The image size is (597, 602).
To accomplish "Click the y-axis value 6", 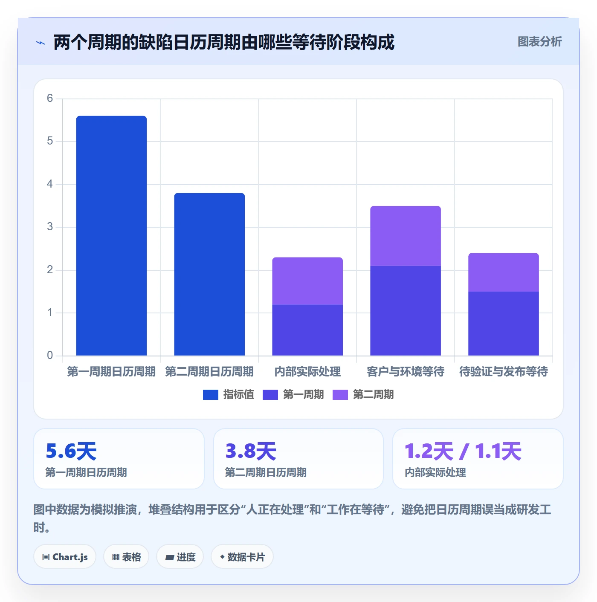I will tap(50, 98).
